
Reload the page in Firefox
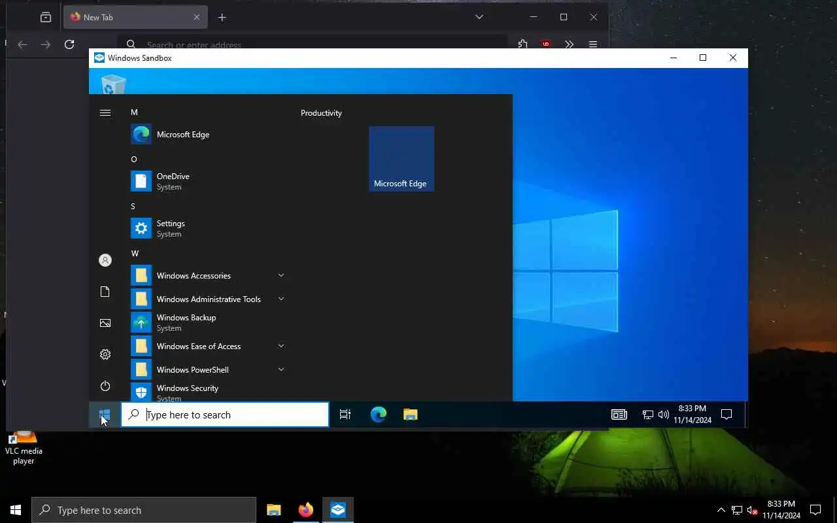click(69, 44)
